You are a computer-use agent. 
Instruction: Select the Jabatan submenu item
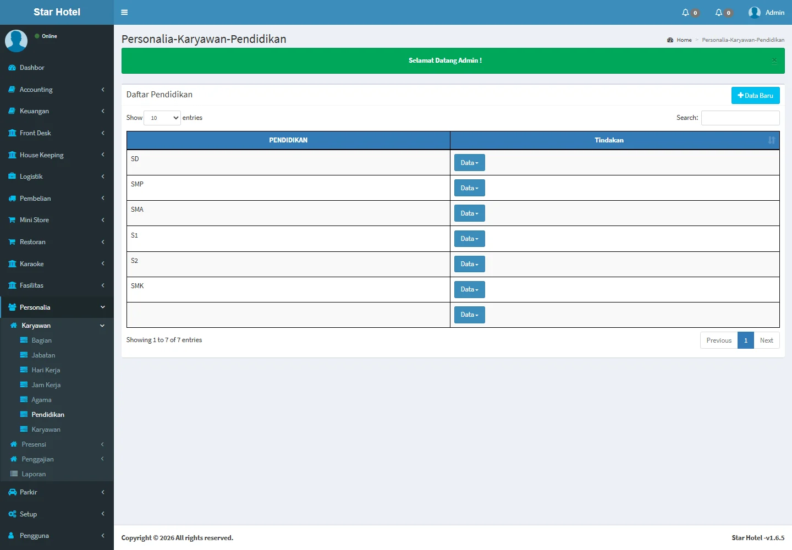click(x=43, y=355)
